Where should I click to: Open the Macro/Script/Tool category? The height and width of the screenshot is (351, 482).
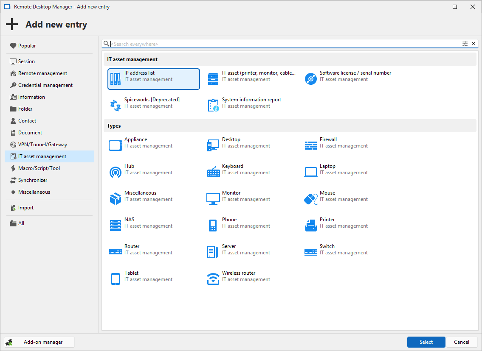point(39,168)
